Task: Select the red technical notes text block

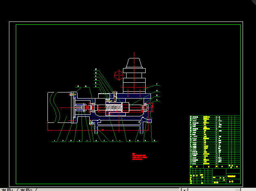Action: click(140, 157)
